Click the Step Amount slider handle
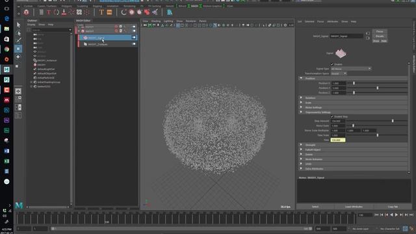The width and height of the screenshot is (416, 234). click(393, 121)
